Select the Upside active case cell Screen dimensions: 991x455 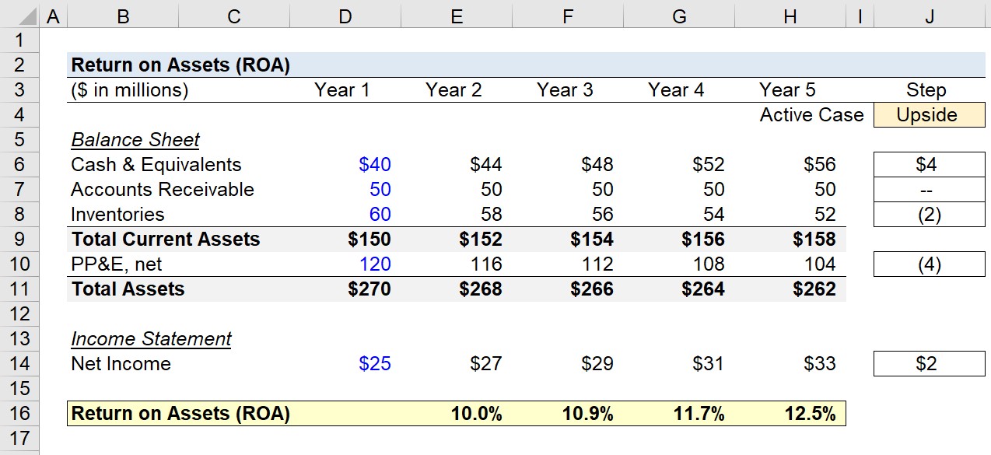click(x=929, y=115)
